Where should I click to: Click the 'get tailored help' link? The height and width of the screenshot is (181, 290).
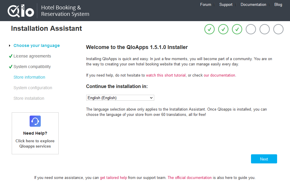[113, 178]
